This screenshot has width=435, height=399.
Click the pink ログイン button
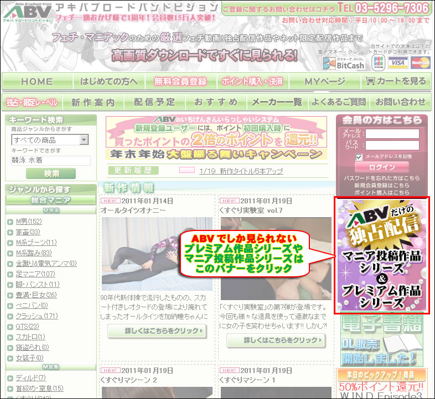[x=382, y=167]
